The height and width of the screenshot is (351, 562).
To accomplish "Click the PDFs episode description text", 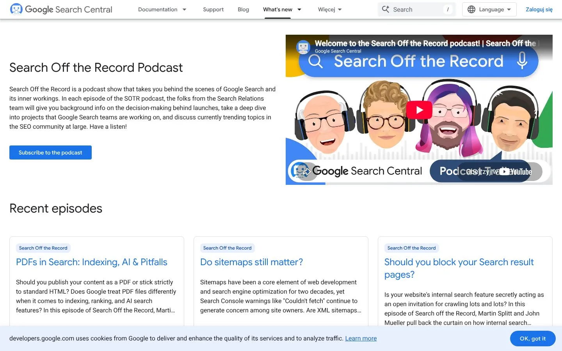I will click(x=96, y=296).
